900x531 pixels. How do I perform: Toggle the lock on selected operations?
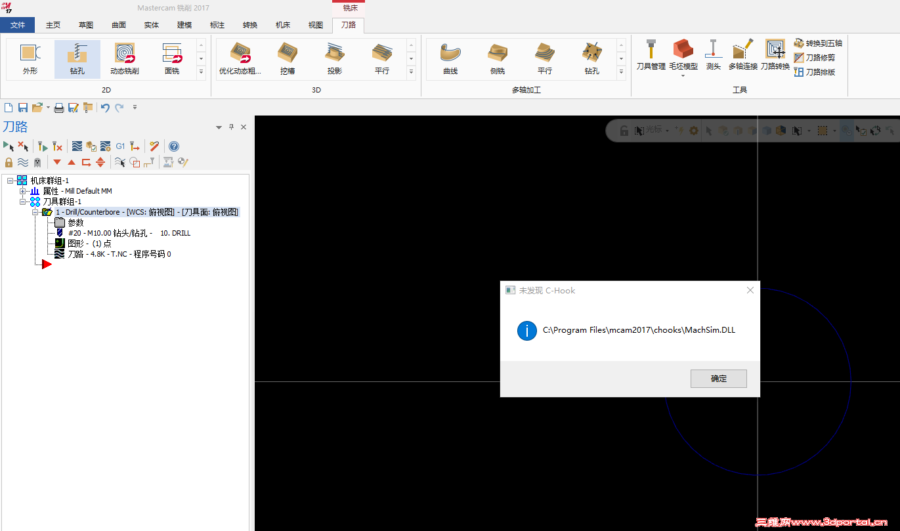(9, 162)
